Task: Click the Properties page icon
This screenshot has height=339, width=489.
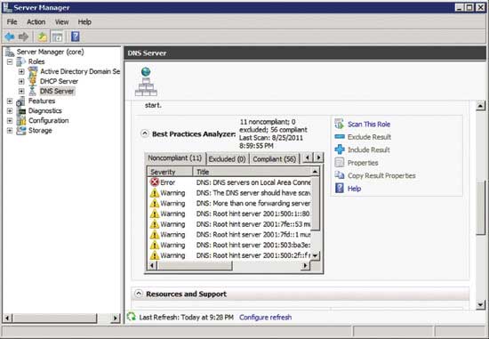Action: pyautogui.click(x=340, y=163)
